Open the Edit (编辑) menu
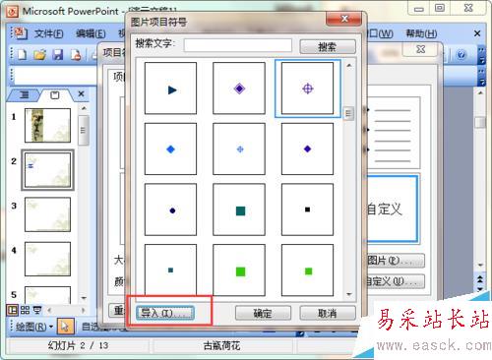This screenshot has width=492, height=360. (x=91, y=33)
